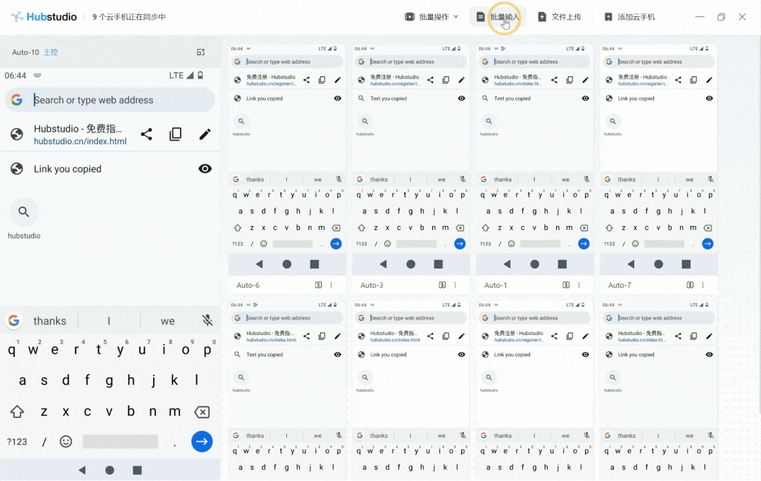761x481 pixels.
Task: Click the 文件上传 button
Action: [560, 17]
